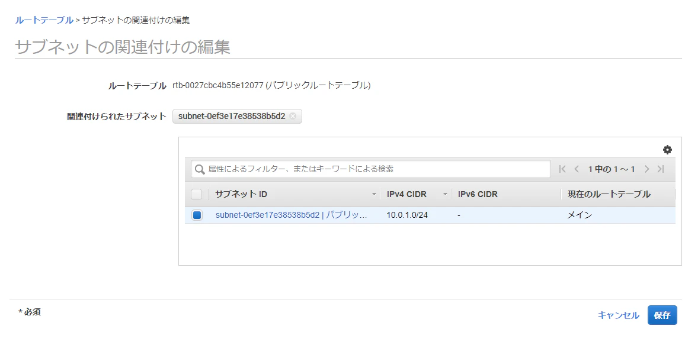The image size is (685, 345).
Task: Save changes with the 保存 button
Action: click(x=662, y=315)
